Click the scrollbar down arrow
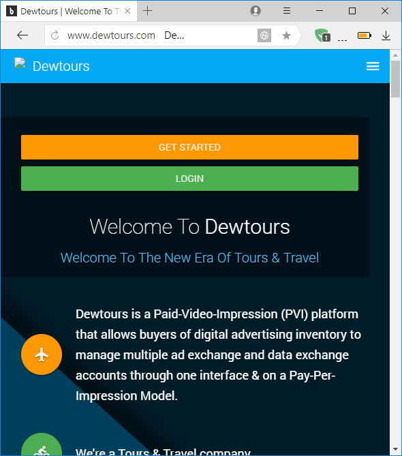This screenshot has height=456, width=402. [395, 450]
